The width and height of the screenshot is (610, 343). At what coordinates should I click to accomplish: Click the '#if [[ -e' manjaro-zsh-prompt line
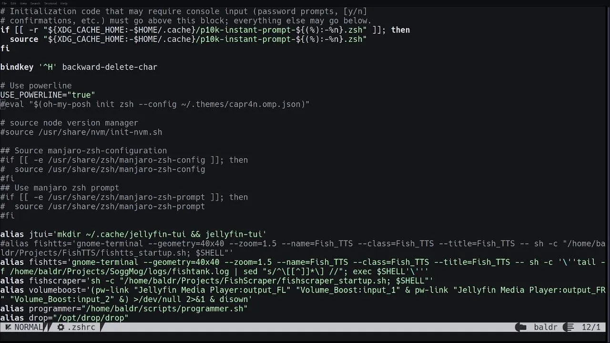click(x=124, y=197)
